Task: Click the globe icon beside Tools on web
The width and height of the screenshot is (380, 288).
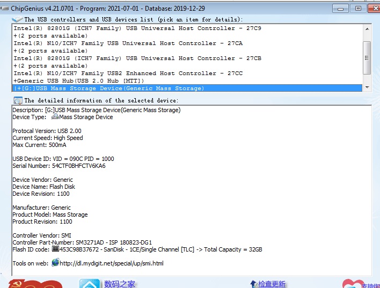Action: [x=55, y=262]
